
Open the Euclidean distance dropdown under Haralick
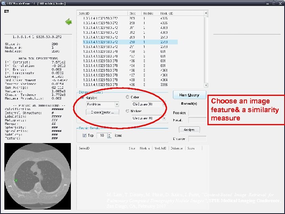(117, 105)
